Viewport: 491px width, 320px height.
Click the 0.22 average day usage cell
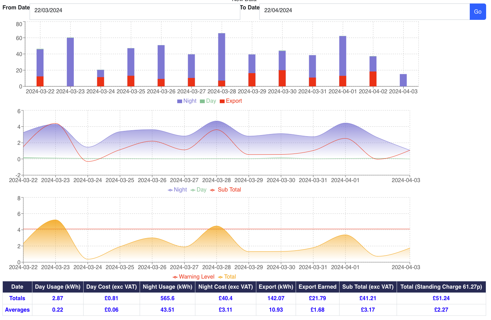58,310
